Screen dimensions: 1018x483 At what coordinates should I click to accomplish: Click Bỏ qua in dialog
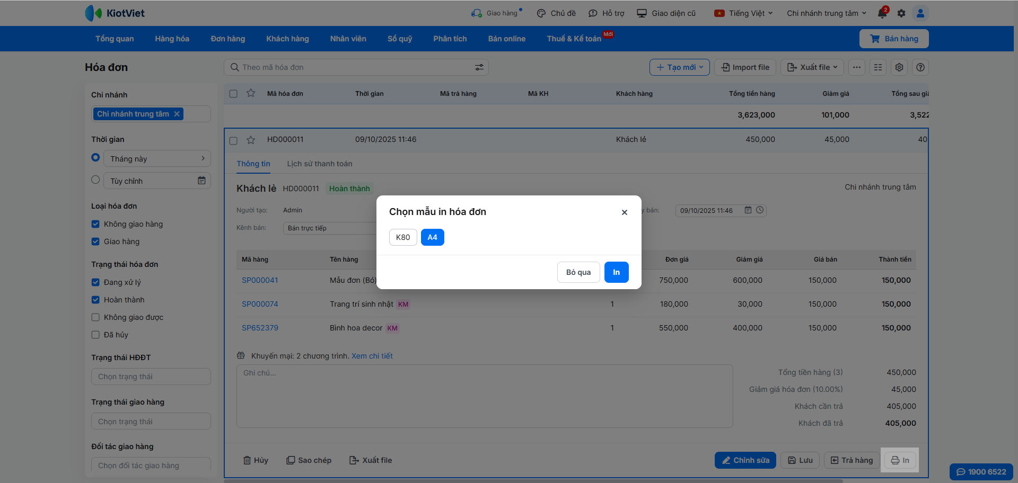578,272
